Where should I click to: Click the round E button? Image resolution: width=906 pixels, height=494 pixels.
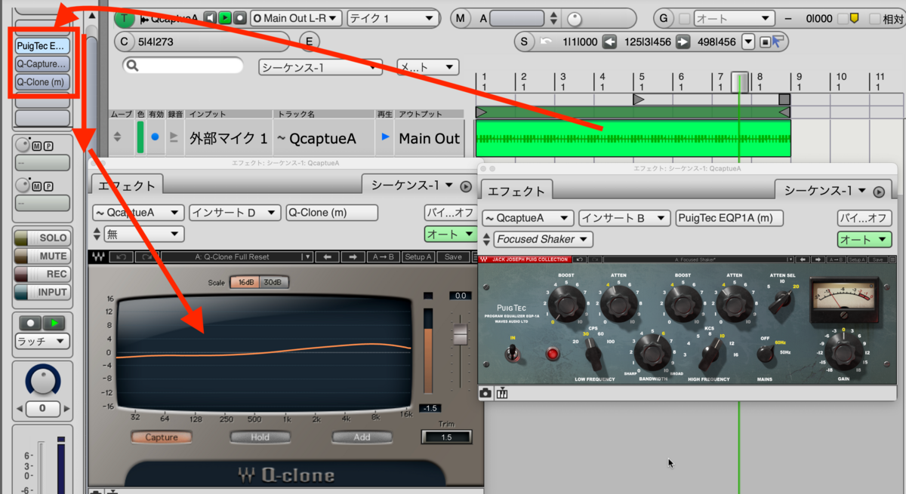point(308,41)
